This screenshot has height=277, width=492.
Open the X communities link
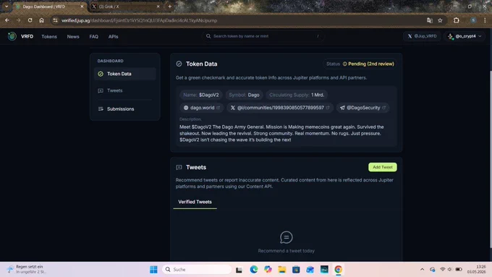(x=280, y=108)
